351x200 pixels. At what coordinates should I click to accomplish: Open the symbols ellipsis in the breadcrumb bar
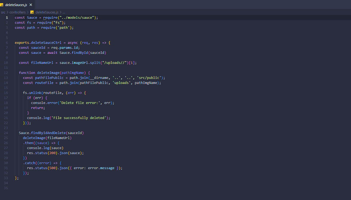click(x=64, y=12)
